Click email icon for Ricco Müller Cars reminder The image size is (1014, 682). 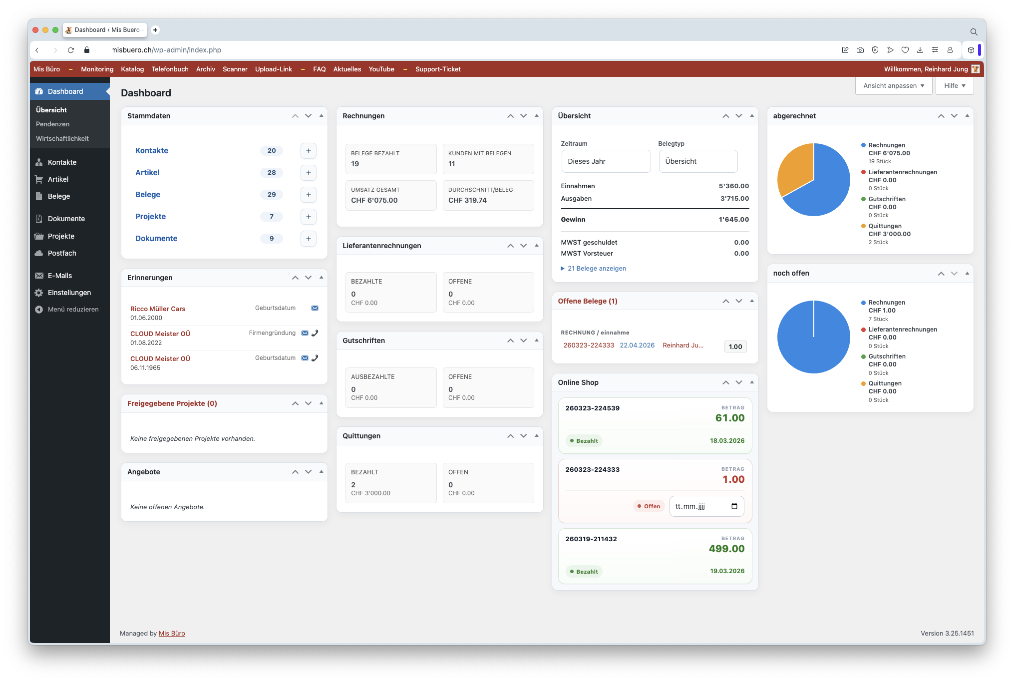click(x=315, y=308)
